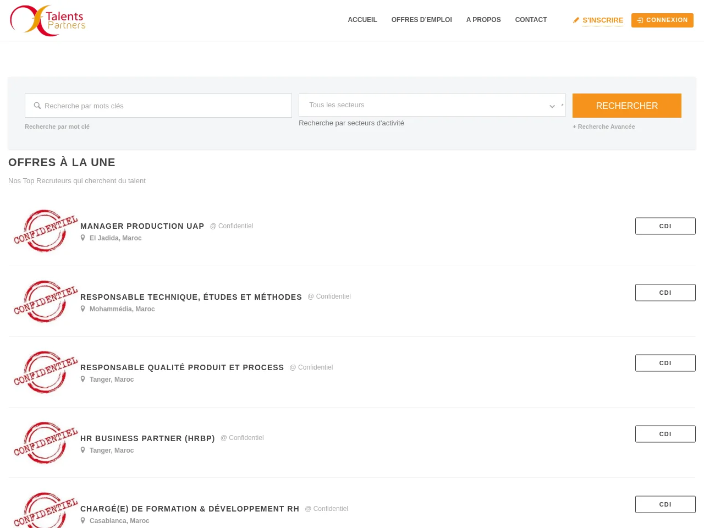Navigate to the CONTACT page
The width and height of the screenshot is (704, 528).
point(531,20)
